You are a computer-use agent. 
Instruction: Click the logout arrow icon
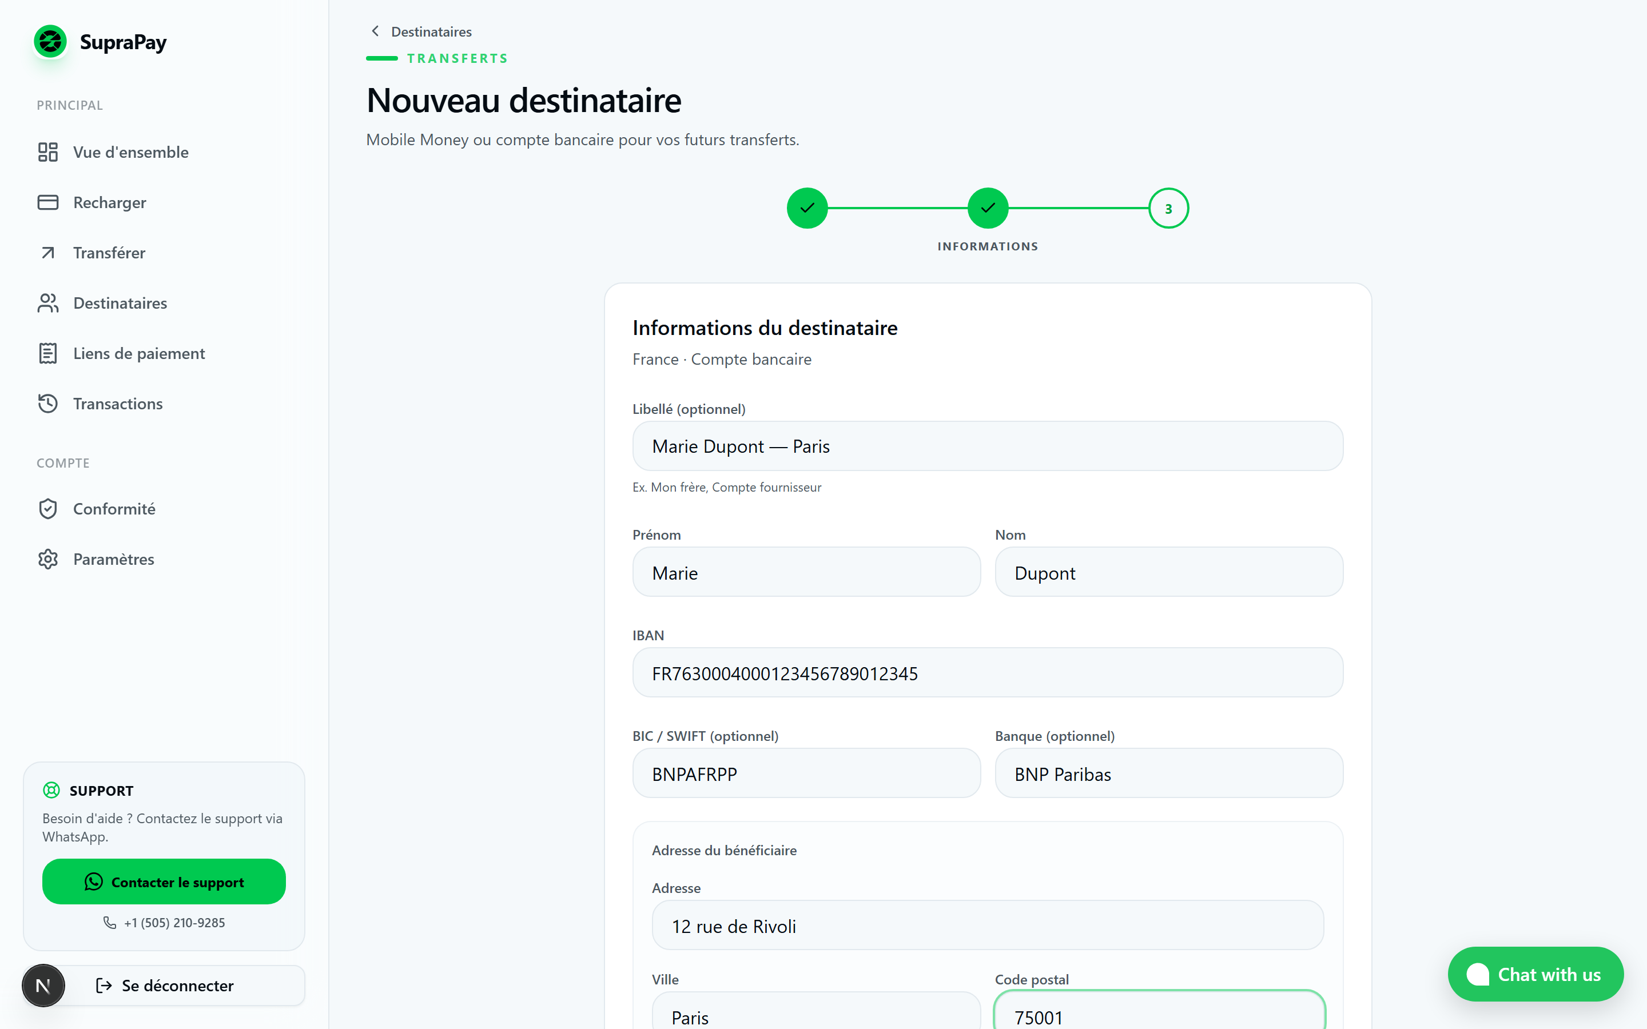click(104, 986)
